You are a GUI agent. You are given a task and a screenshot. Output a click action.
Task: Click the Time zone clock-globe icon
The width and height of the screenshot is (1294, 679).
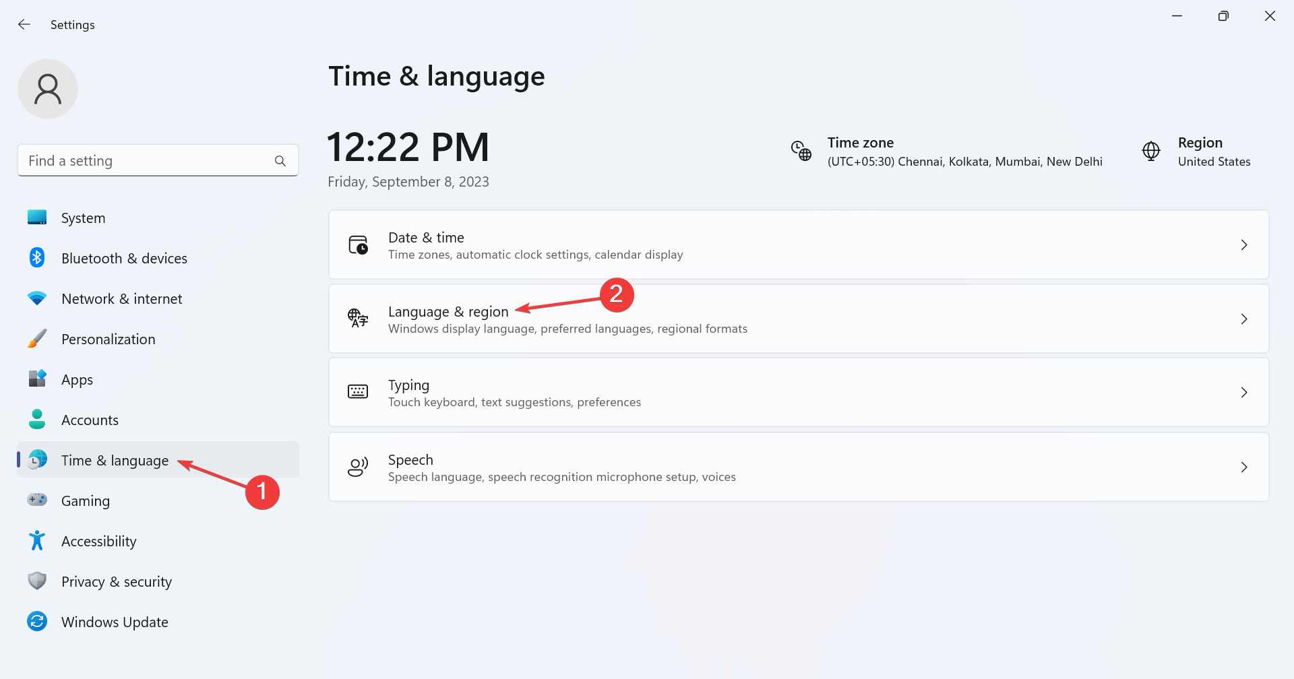(x=801, y=151)
